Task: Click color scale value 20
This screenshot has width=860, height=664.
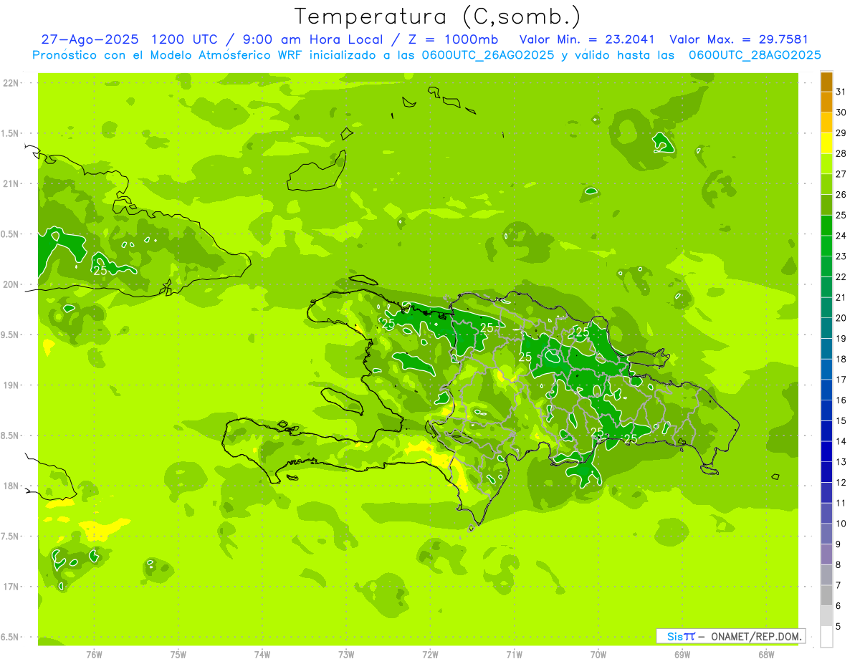Action: coord(841,318)
